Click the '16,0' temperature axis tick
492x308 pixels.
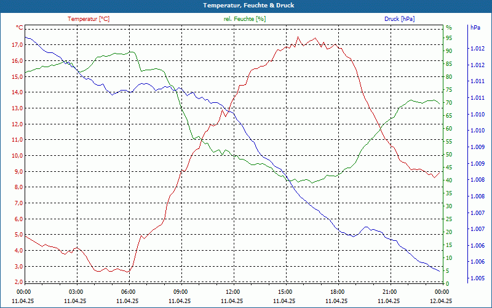17,60
